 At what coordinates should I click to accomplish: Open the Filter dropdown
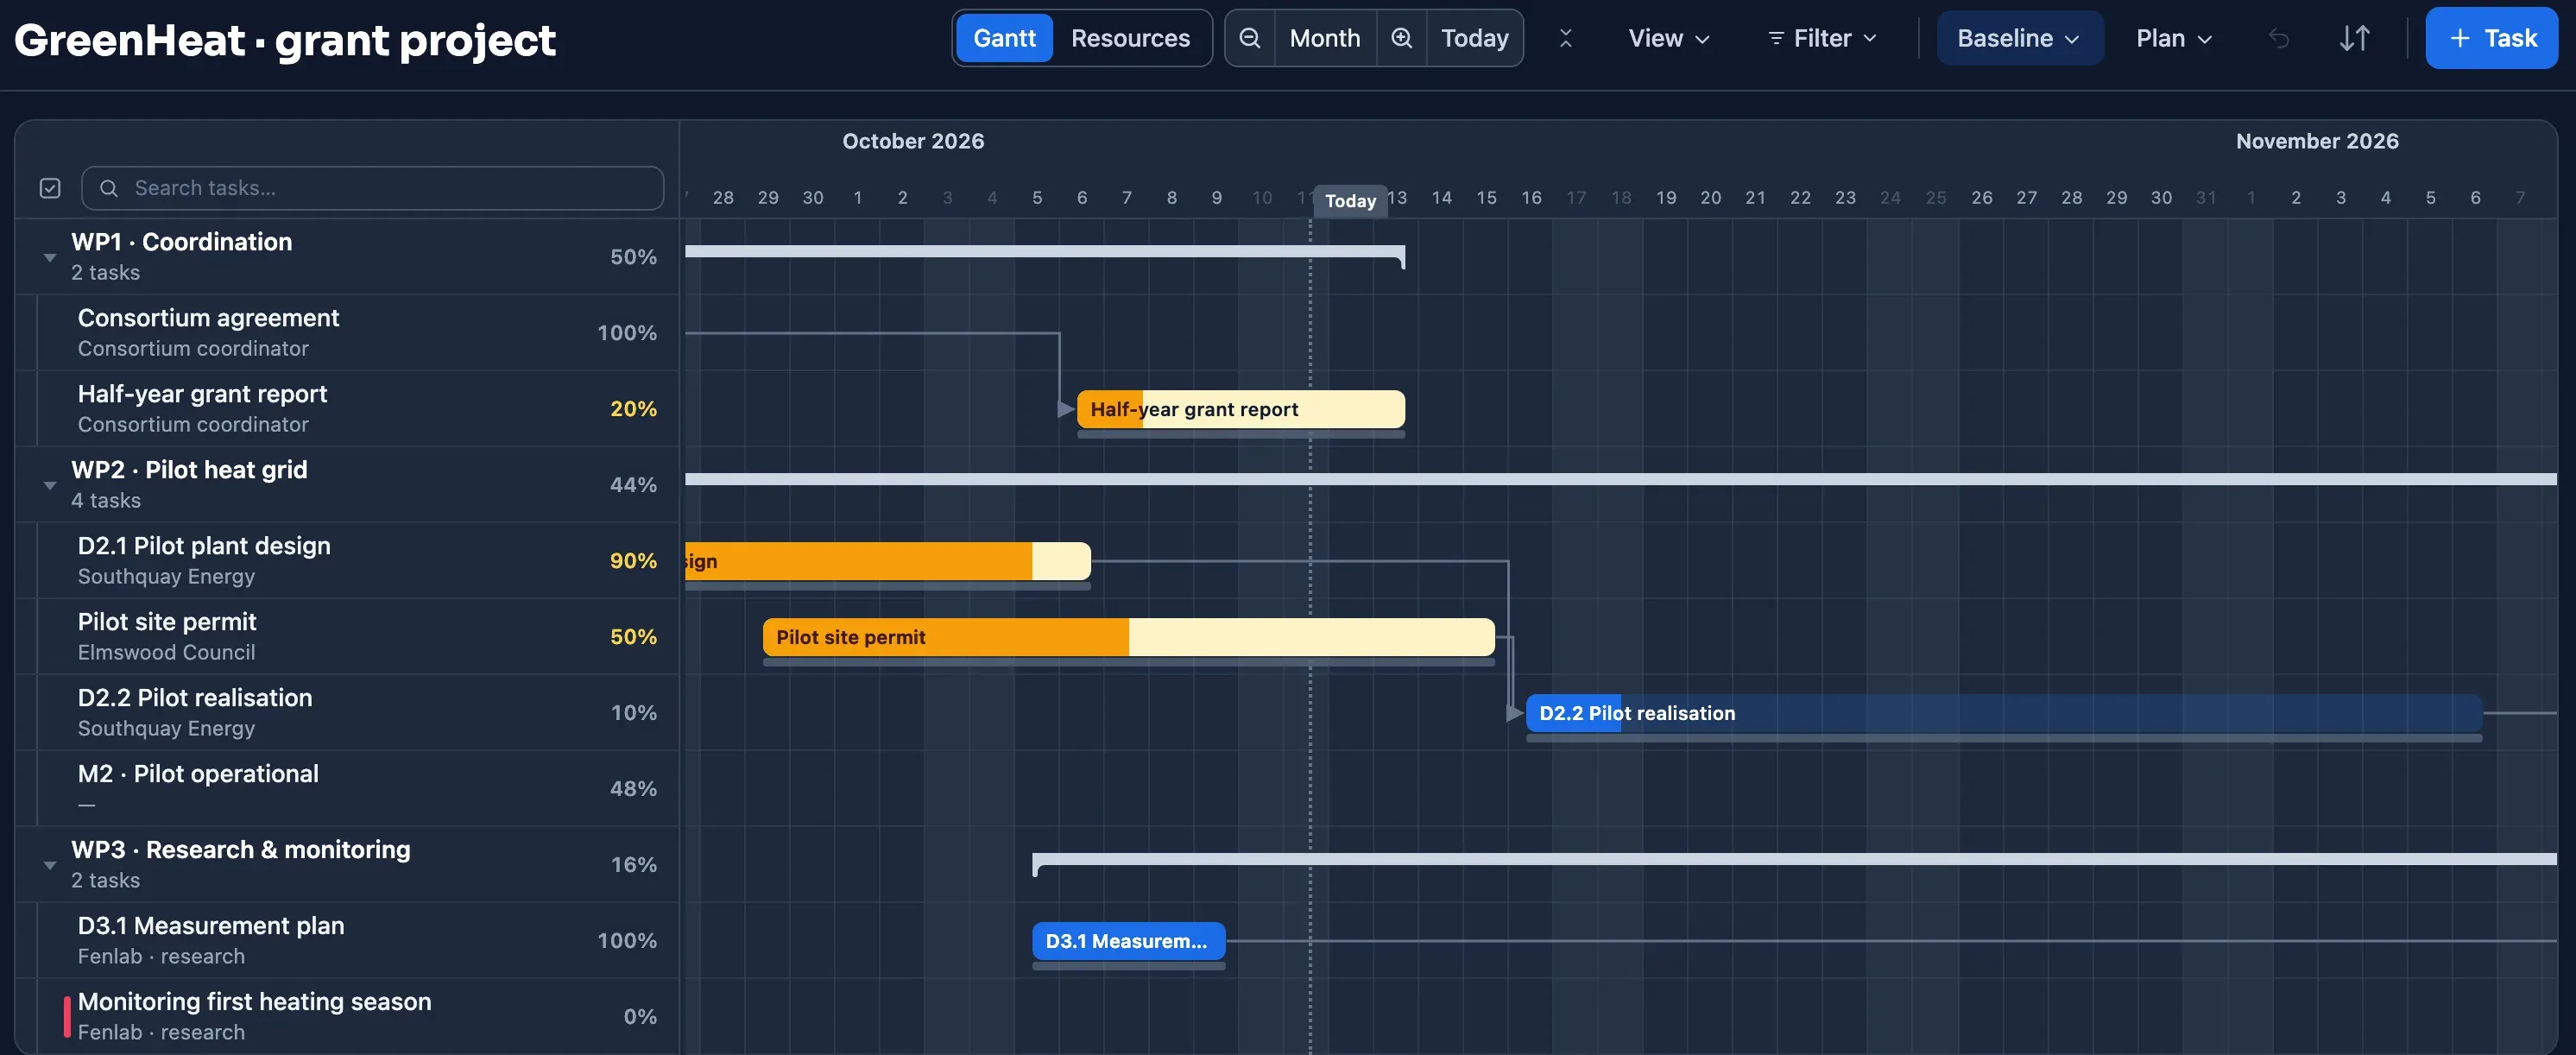(x=1822, y=38)
